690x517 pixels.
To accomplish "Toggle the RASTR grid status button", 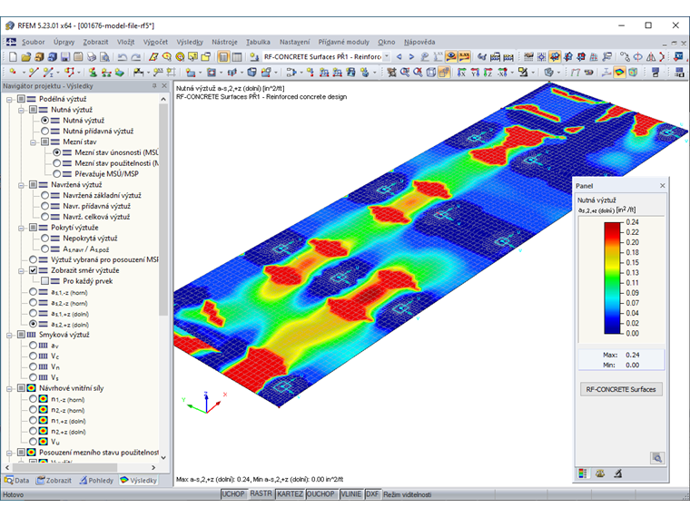I will [x=261, y=494].
